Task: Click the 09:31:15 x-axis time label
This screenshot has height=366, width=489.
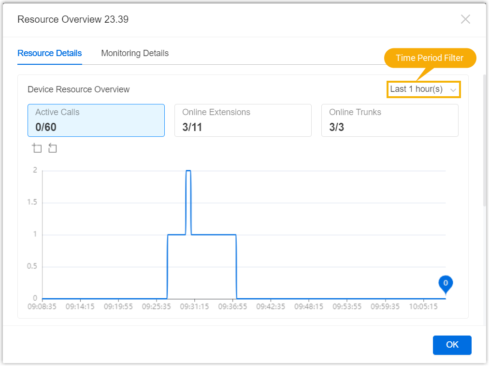Action: (194, 307)
